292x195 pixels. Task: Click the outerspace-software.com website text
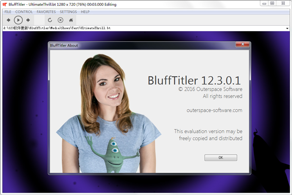click(214, 110)
